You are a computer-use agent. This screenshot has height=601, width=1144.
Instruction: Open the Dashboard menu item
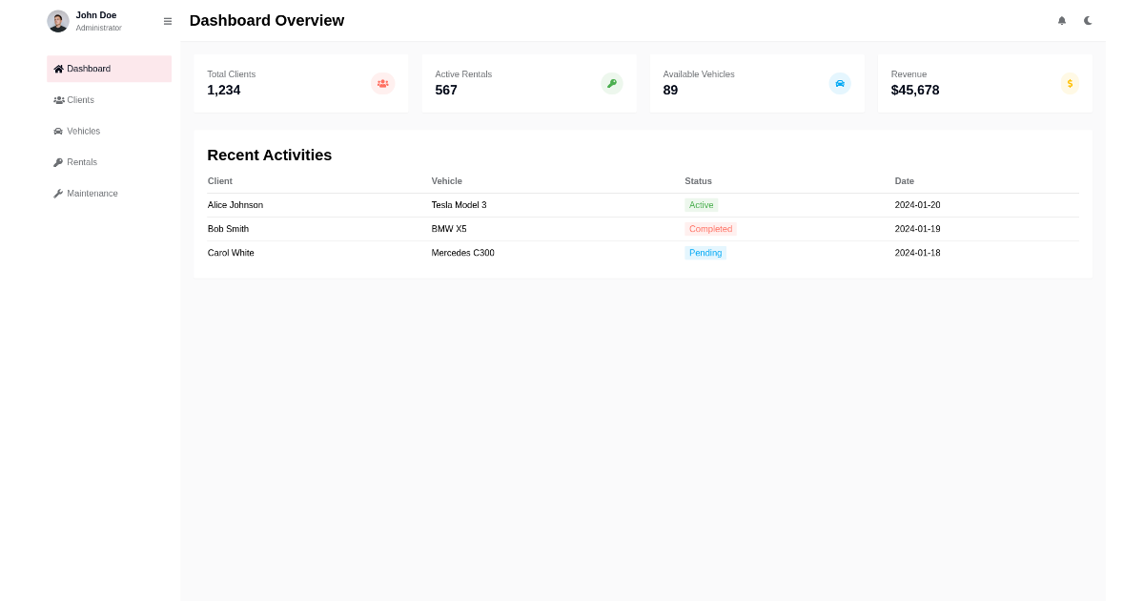pyautogui.click(x=88, y=69)
